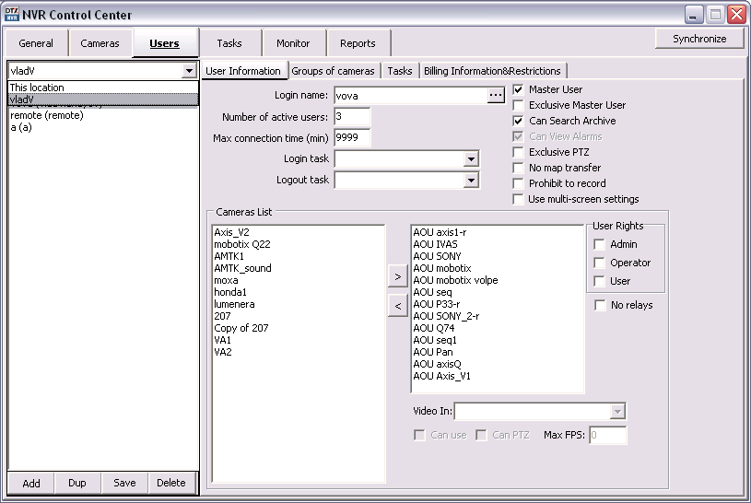Select AOU IVAS in assigned list
The height and width of the screenshot is (503, 751).
(x=498, y=244)
